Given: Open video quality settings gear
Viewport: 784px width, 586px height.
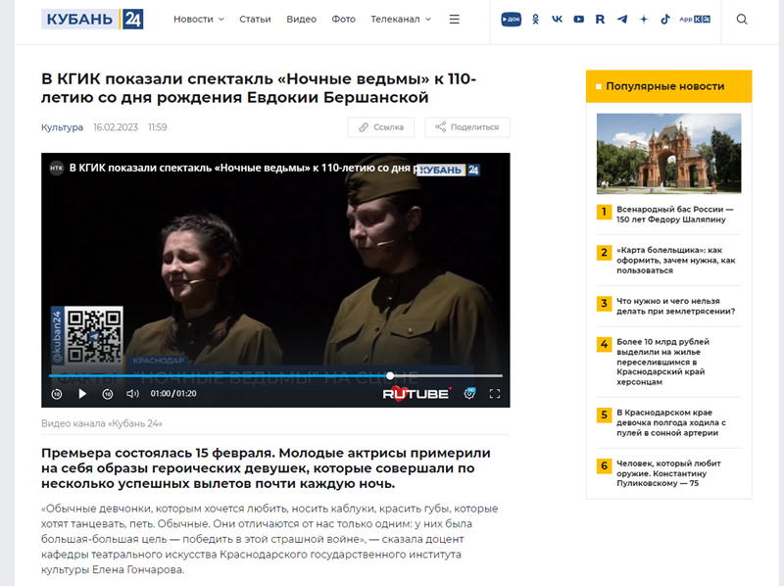Looking at the screenshot, I should (469, 394).
